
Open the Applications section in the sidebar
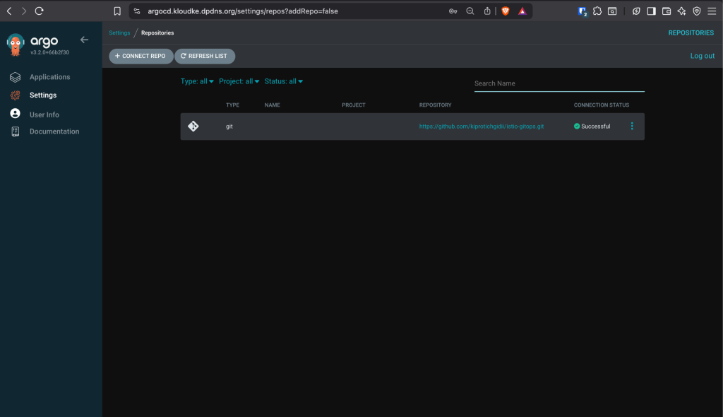[x=49, y=76]
